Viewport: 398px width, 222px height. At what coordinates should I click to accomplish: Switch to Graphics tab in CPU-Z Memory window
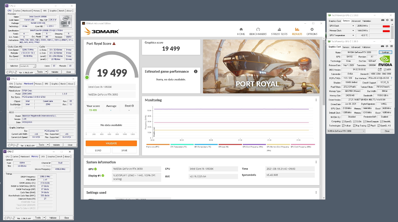[51, 156]
